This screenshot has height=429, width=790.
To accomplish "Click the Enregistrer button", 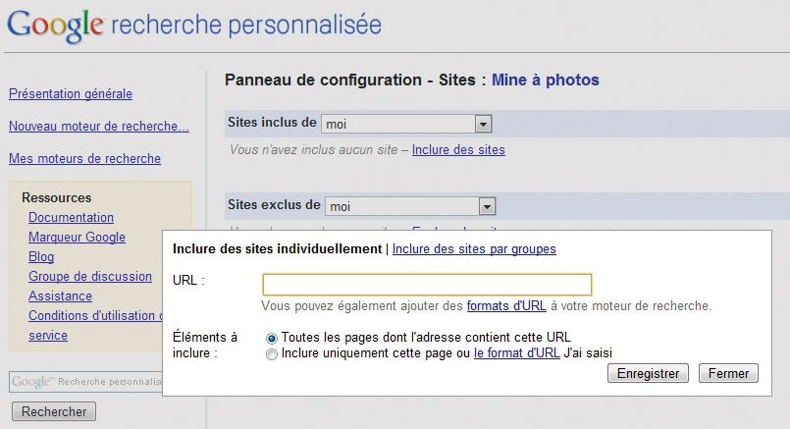I will pyautogui.click(x=649, y=373).
